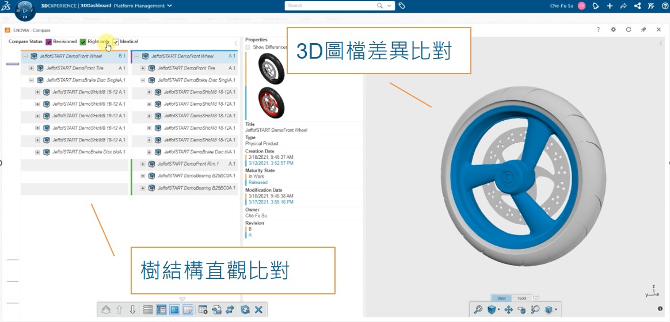Image resolution: width=670 pixels, height=322 pixels.
Task: Select right DemoBearing B25BC0A.1 last row
Action: 184,187
